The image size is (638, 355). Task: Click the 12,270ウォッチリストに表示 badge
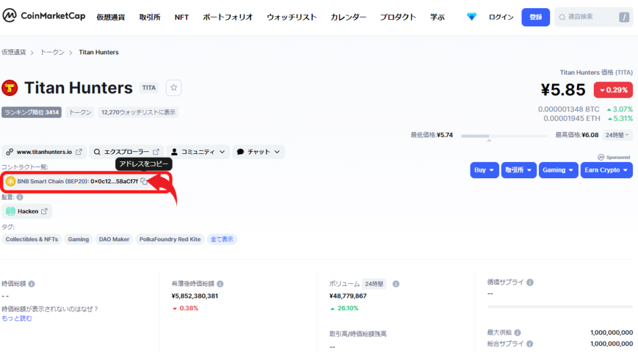point(138,112)
